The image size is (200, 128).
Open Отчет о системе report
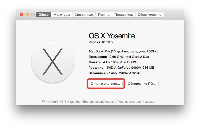pos(105,84)
